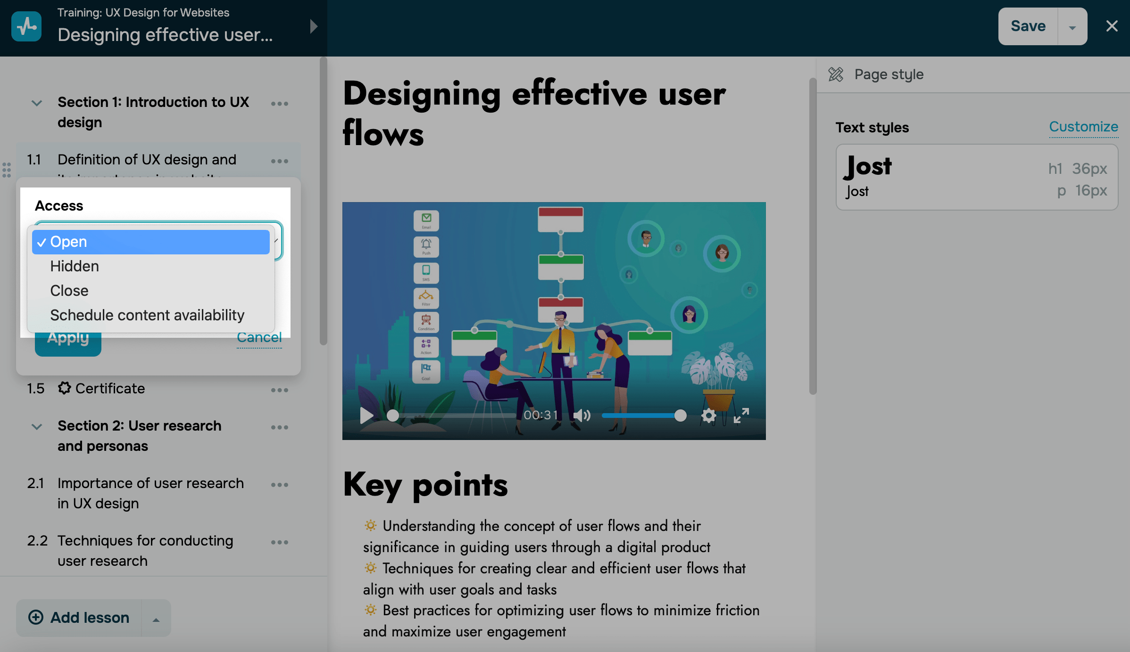
Task: Click the Page style pencil-ruler icon
Action: click(x=836, y=74)
